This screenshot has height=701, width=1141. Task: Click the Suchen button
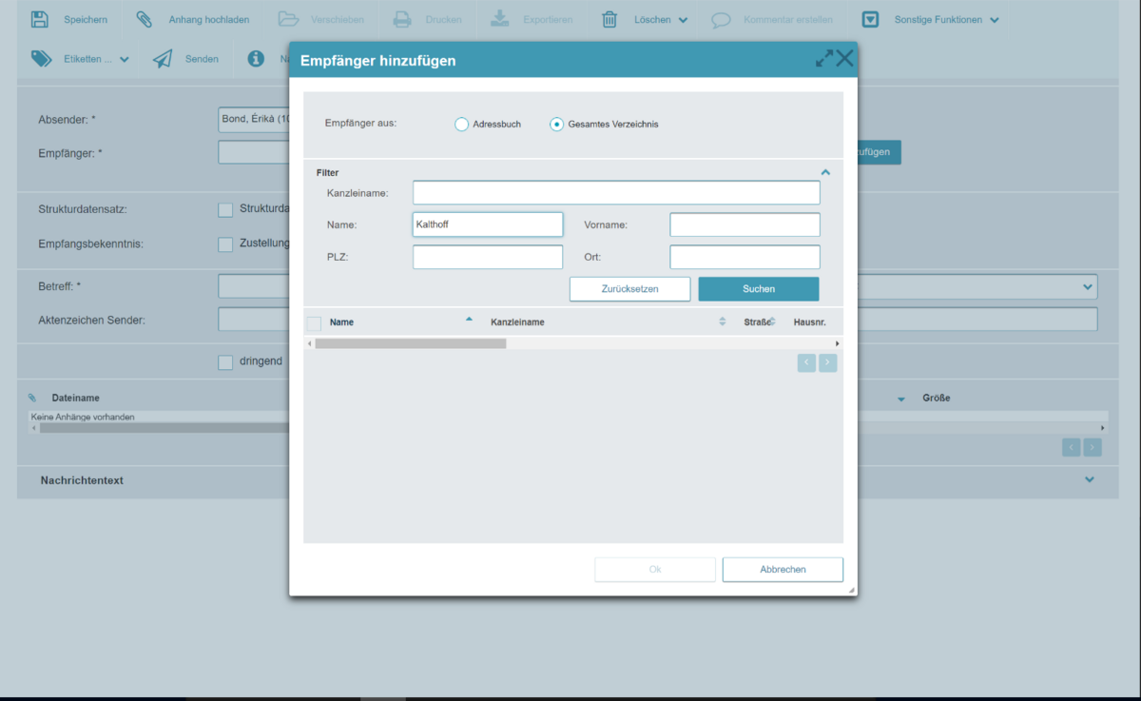pyautogui.click(x=759, y=289)
